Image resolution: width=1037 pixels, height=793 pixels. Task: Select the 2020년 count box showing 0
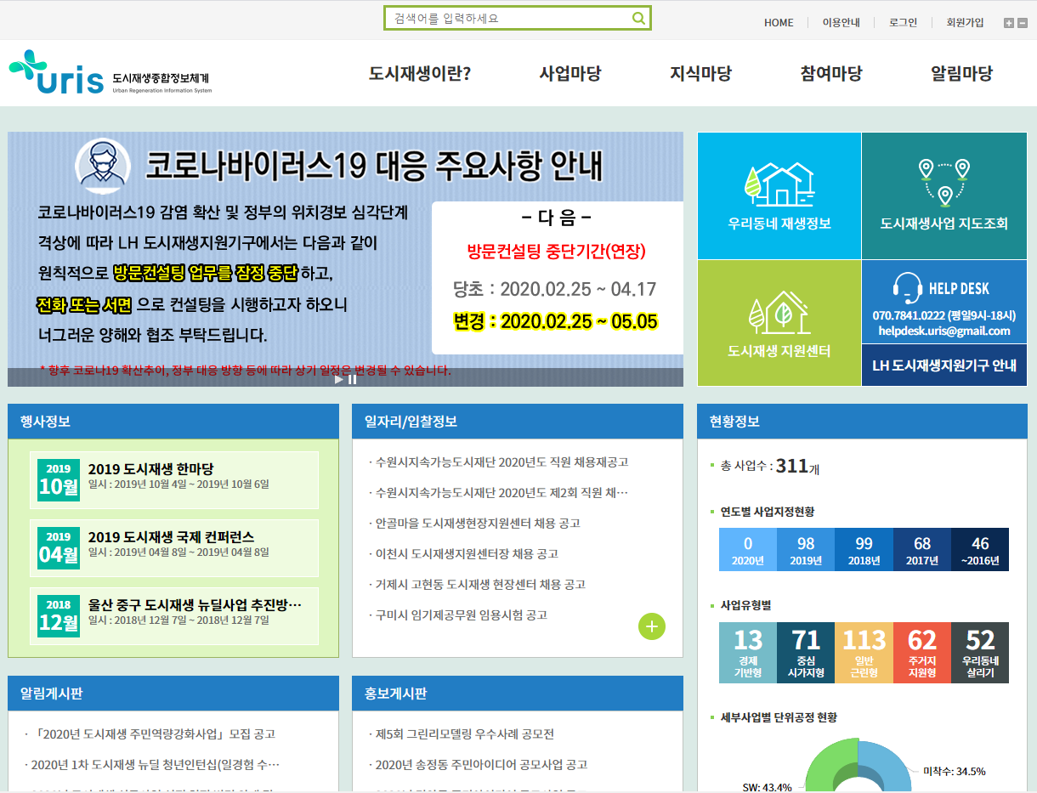(x=748, y=550)
